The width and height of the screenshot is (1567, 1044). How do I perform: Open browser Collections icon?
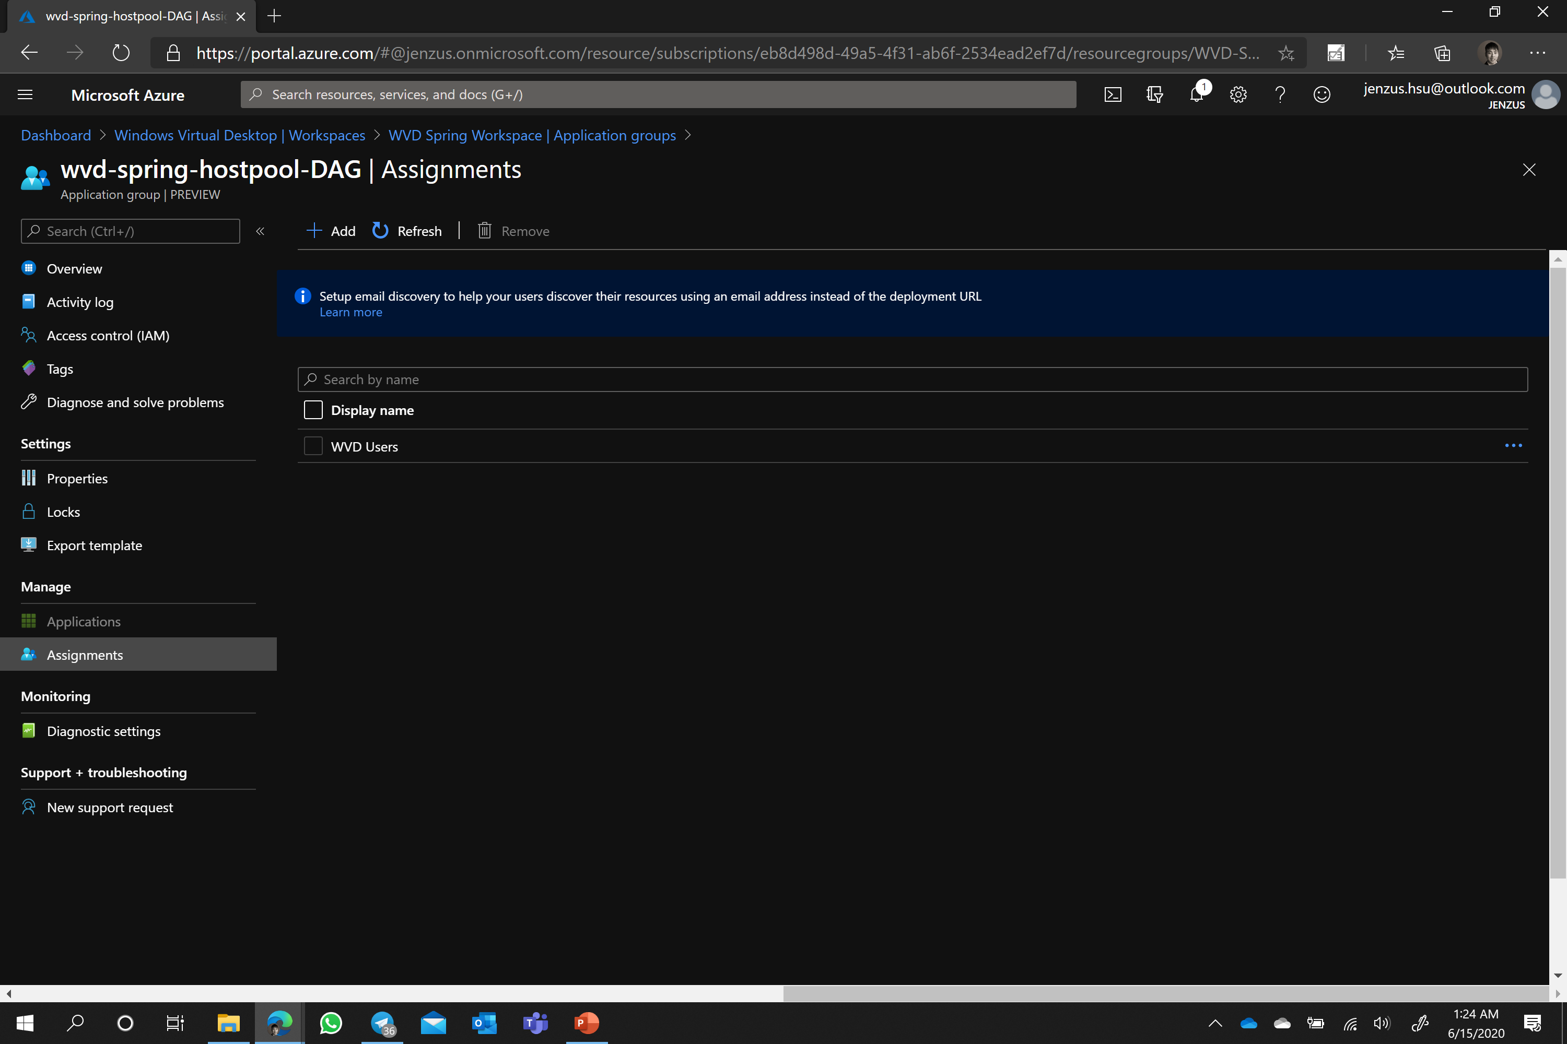pyautogui.click(x=1442, y=53)
